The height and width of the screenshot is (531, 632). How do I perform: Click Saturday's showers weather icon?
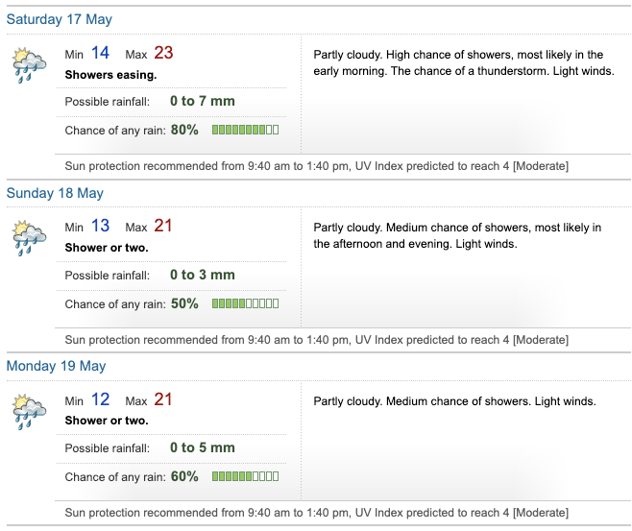(29, 63)
